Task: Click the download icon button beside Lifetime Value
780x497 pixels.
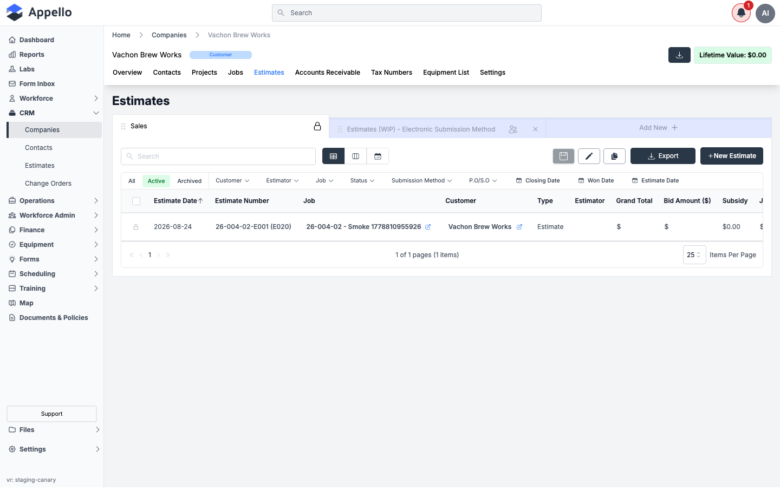Action: click(x=679, y=55)
